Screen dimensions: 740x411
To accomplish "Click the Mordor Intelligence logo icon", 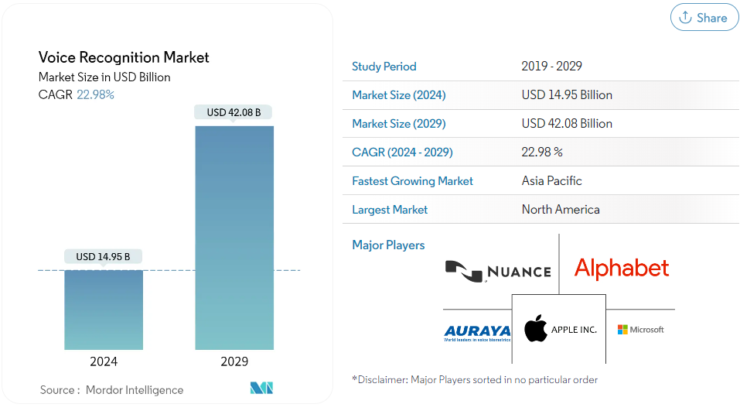I will (x=262, y=388).
